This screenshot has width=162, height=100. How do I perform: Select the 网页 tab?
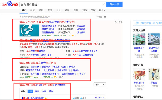[x=24, y=10]
